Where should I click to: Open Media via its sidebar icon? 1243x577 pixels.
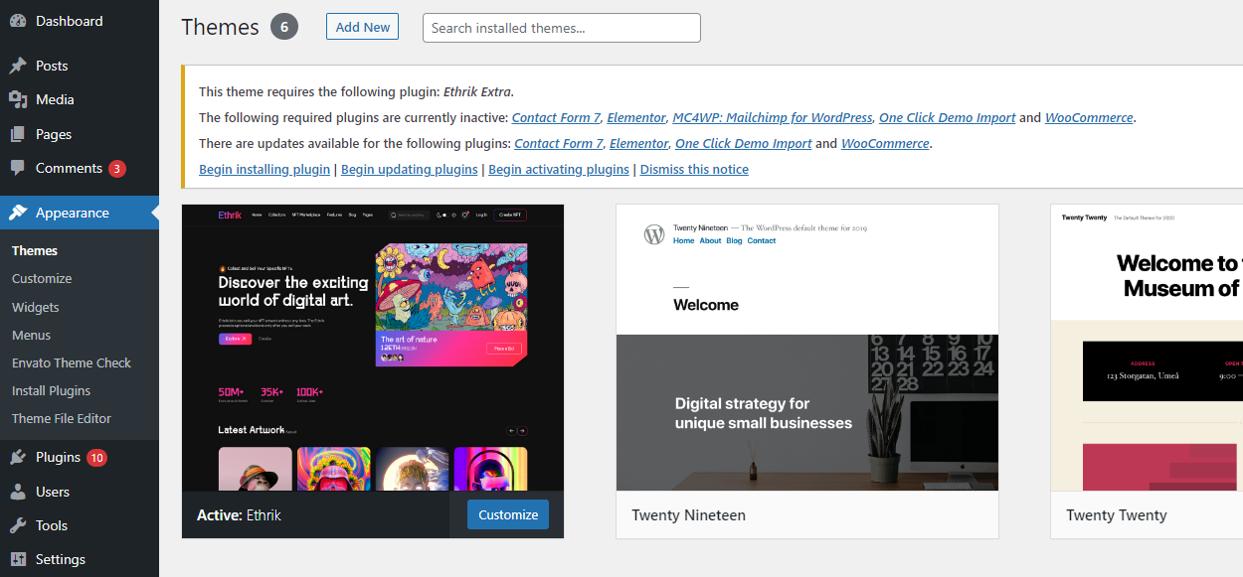pos(18,99)
